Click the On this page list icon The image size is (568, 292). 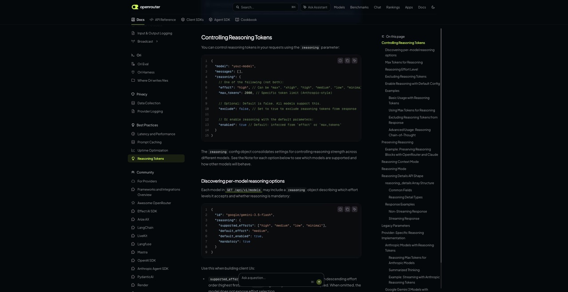pyautogui.click(x=383, y=36)
